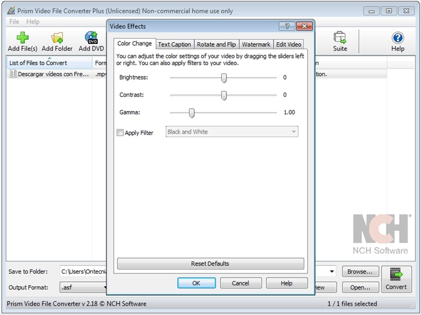Click the 'List of Files to Convert' column header

click(49, 63)
